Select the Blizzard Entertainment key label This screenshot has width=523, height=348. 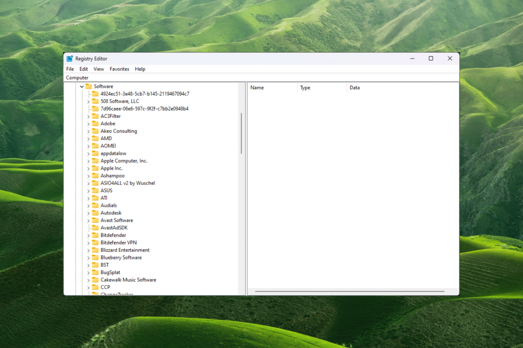[125, 250]
